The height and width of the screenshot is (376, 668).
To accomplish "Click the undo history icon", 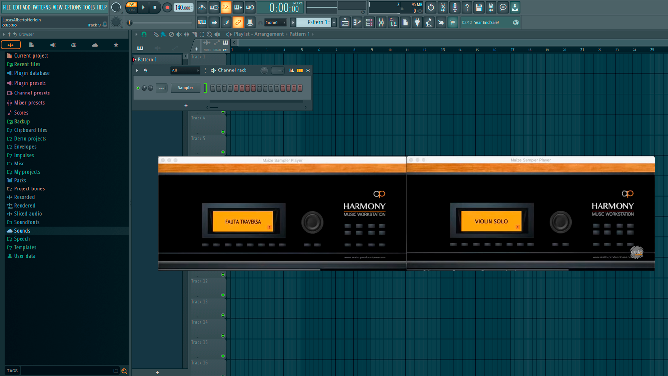I will tap(431, 7).
